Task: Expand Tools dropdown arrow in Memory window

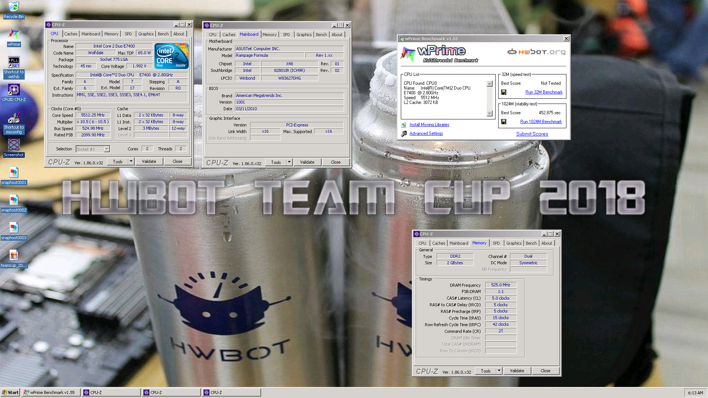Action: 499,371
